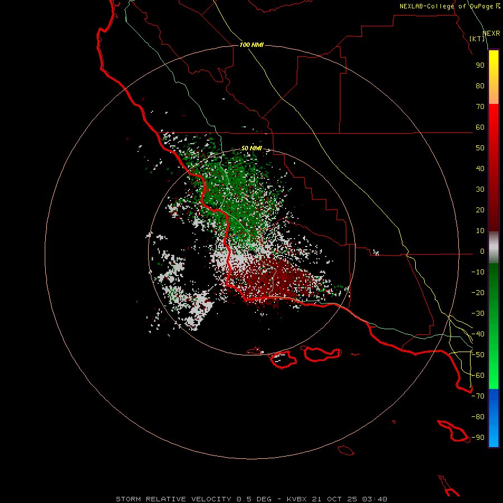Click the 03:40 timestamp

click(374, 499)
